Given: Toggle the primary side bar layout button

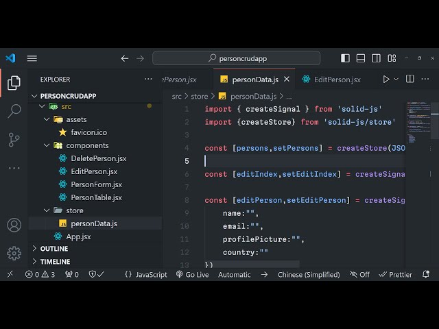Looking at the screenshot, I should (x=346, y=58).
